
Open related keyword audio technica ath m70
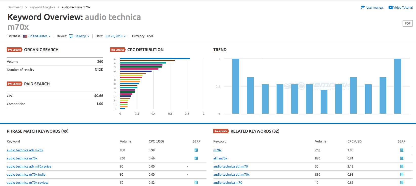pyautogui.click(x=231, y=166)
